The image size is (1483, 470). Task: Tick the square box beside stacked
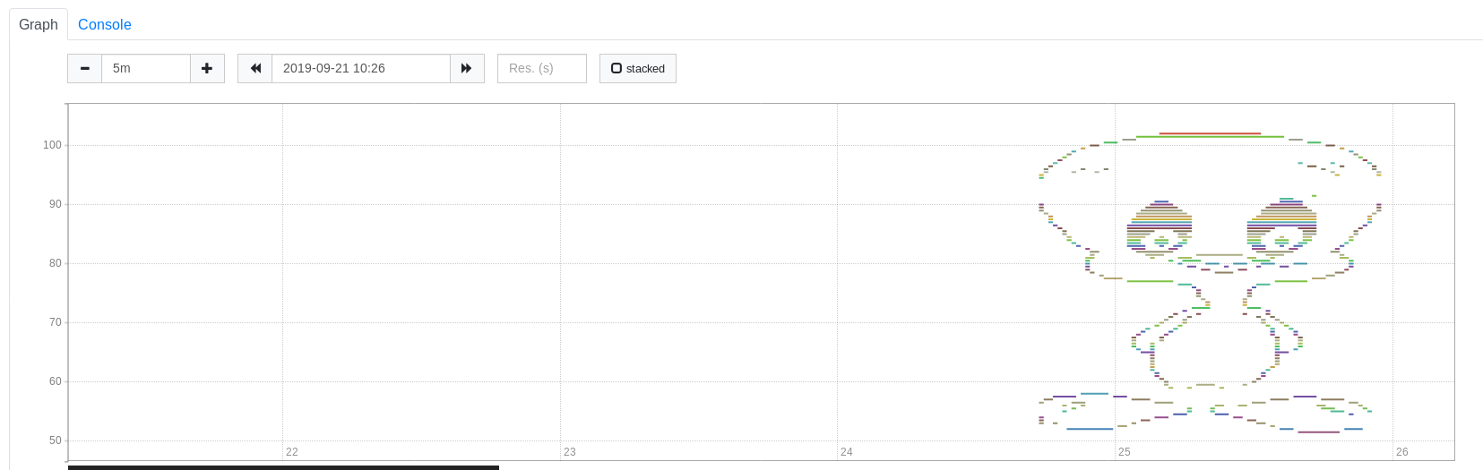(x=616, y=68)
